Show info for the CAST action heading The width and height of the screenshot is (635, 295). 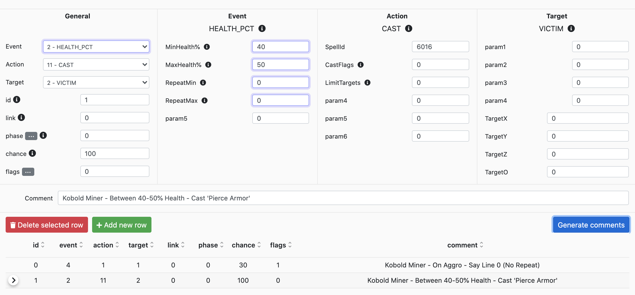pos(409,28)
